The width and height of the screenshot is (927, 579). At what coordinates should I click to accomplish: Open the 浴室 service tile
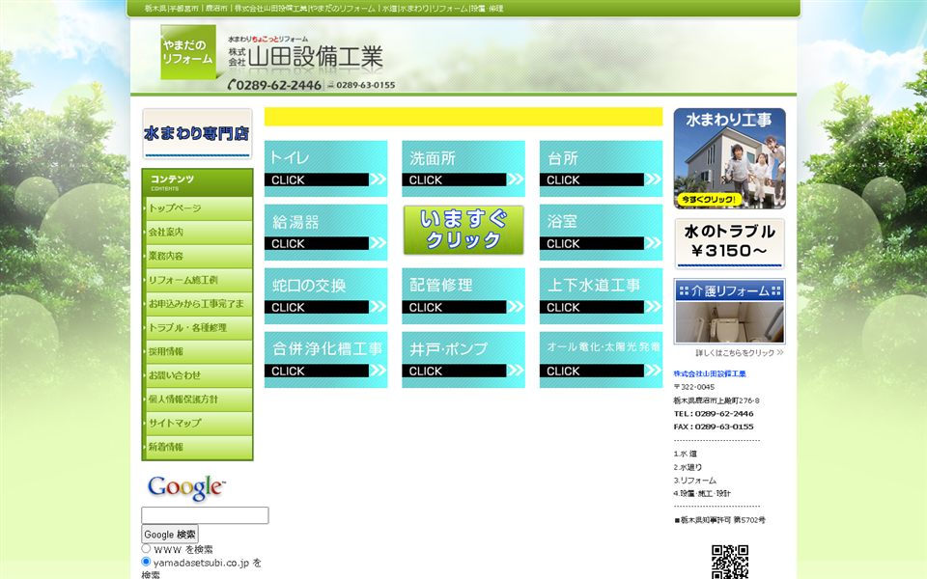click(x=602, y=233)
